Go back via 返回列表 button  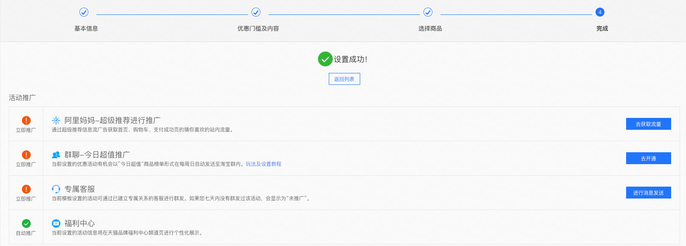click(x=344, y=79)
